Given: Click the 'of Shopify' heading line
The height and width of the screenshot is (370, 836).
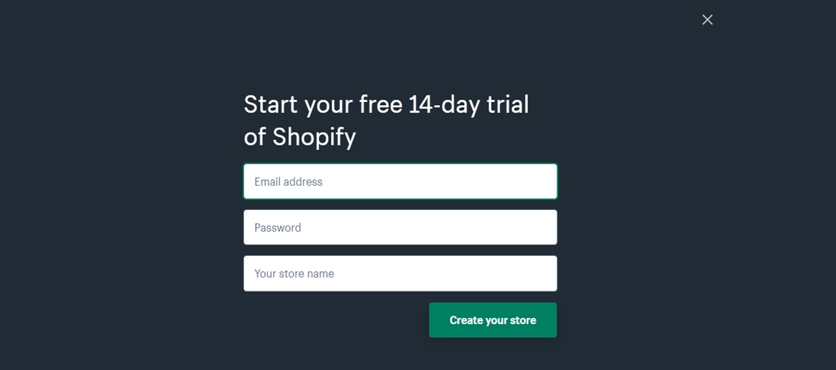Looking at the screenshot, I should pos(300,136).
